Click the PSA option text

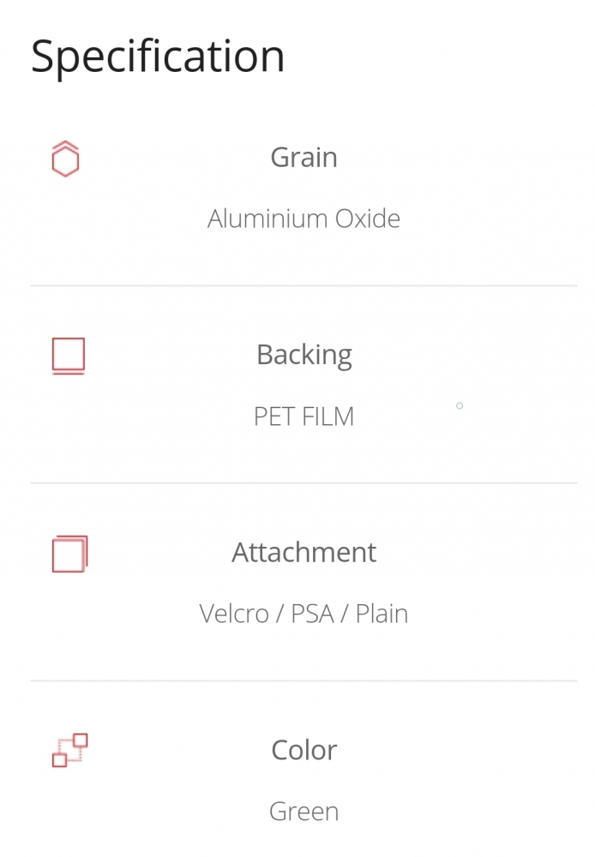(312, 614)
